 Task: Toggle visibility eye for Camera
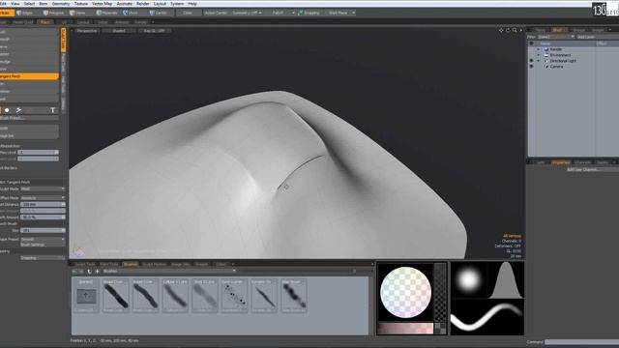pyautogui.click(x=531, y=67)
